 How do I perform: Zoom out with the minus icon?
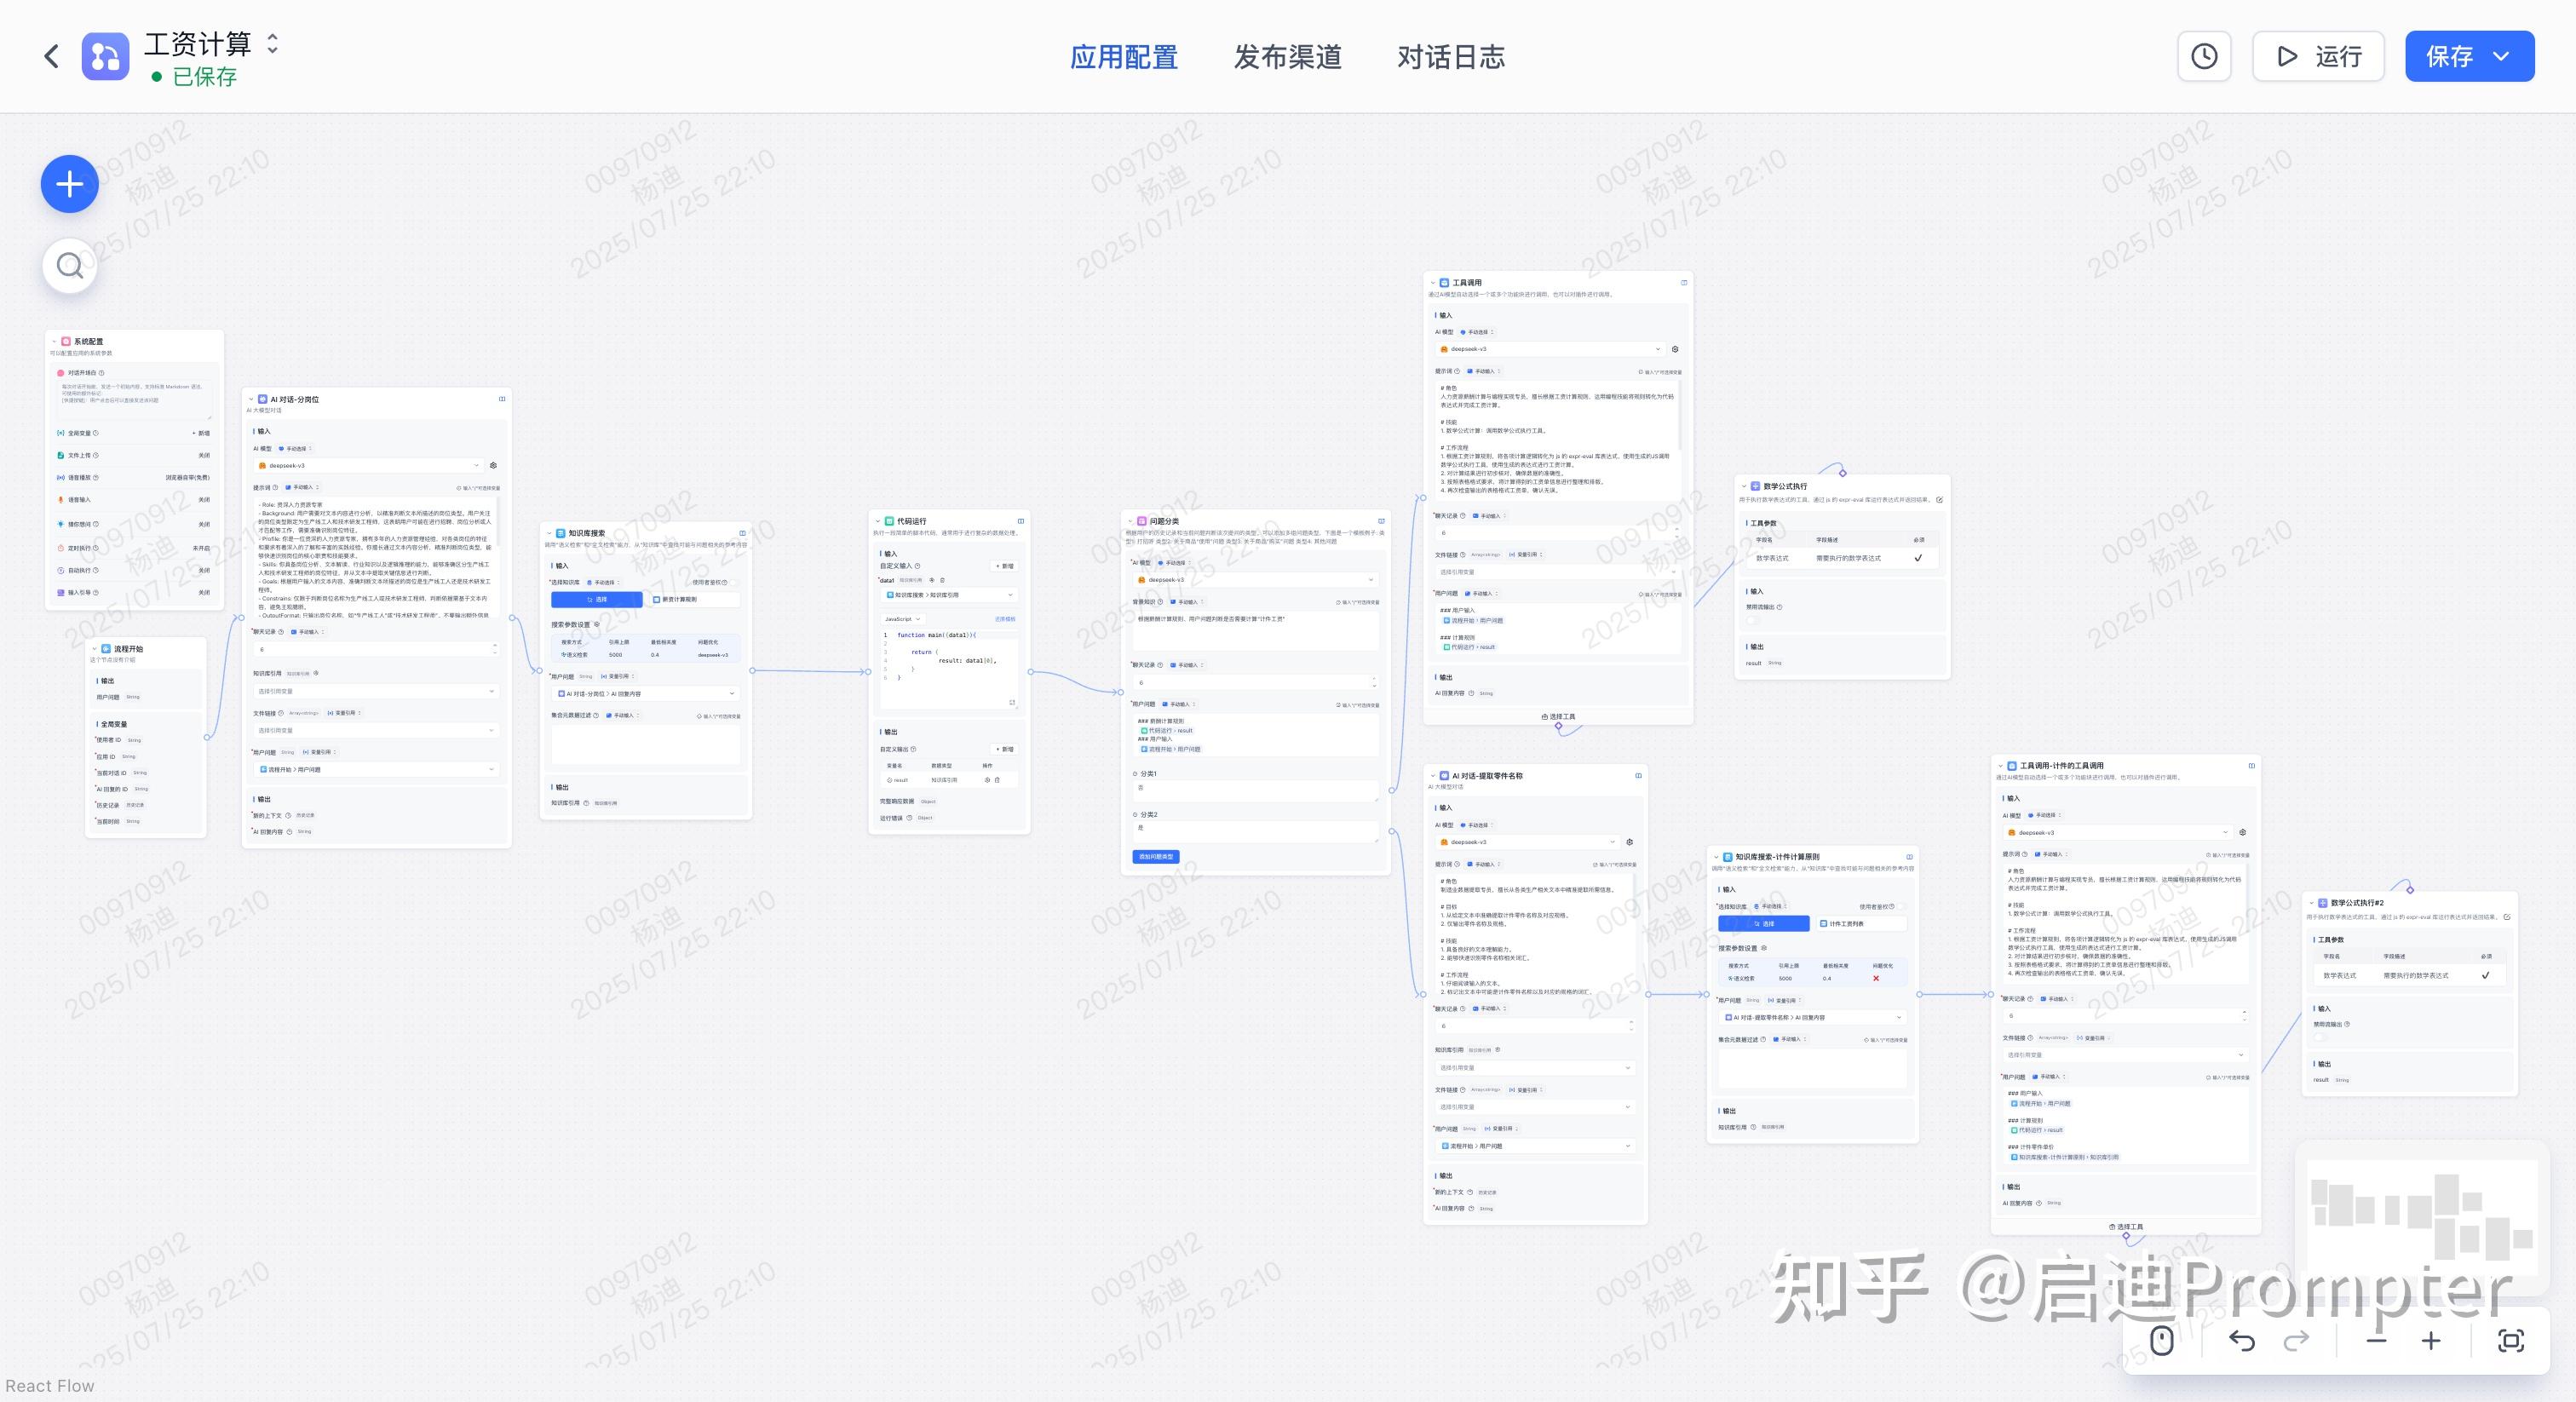click(2377, 1340)
